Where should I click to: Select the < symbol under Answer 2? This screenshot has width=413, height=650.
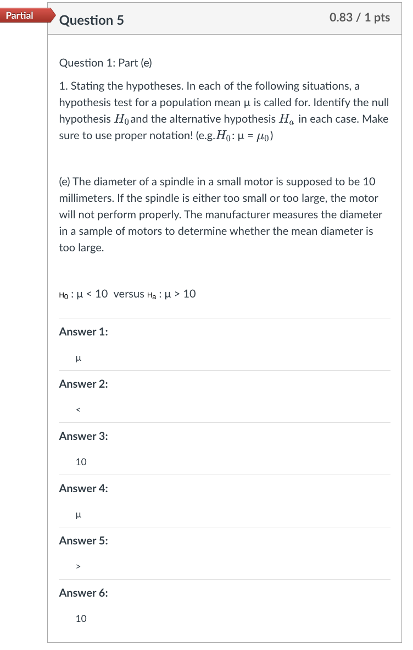coord(77,410)
